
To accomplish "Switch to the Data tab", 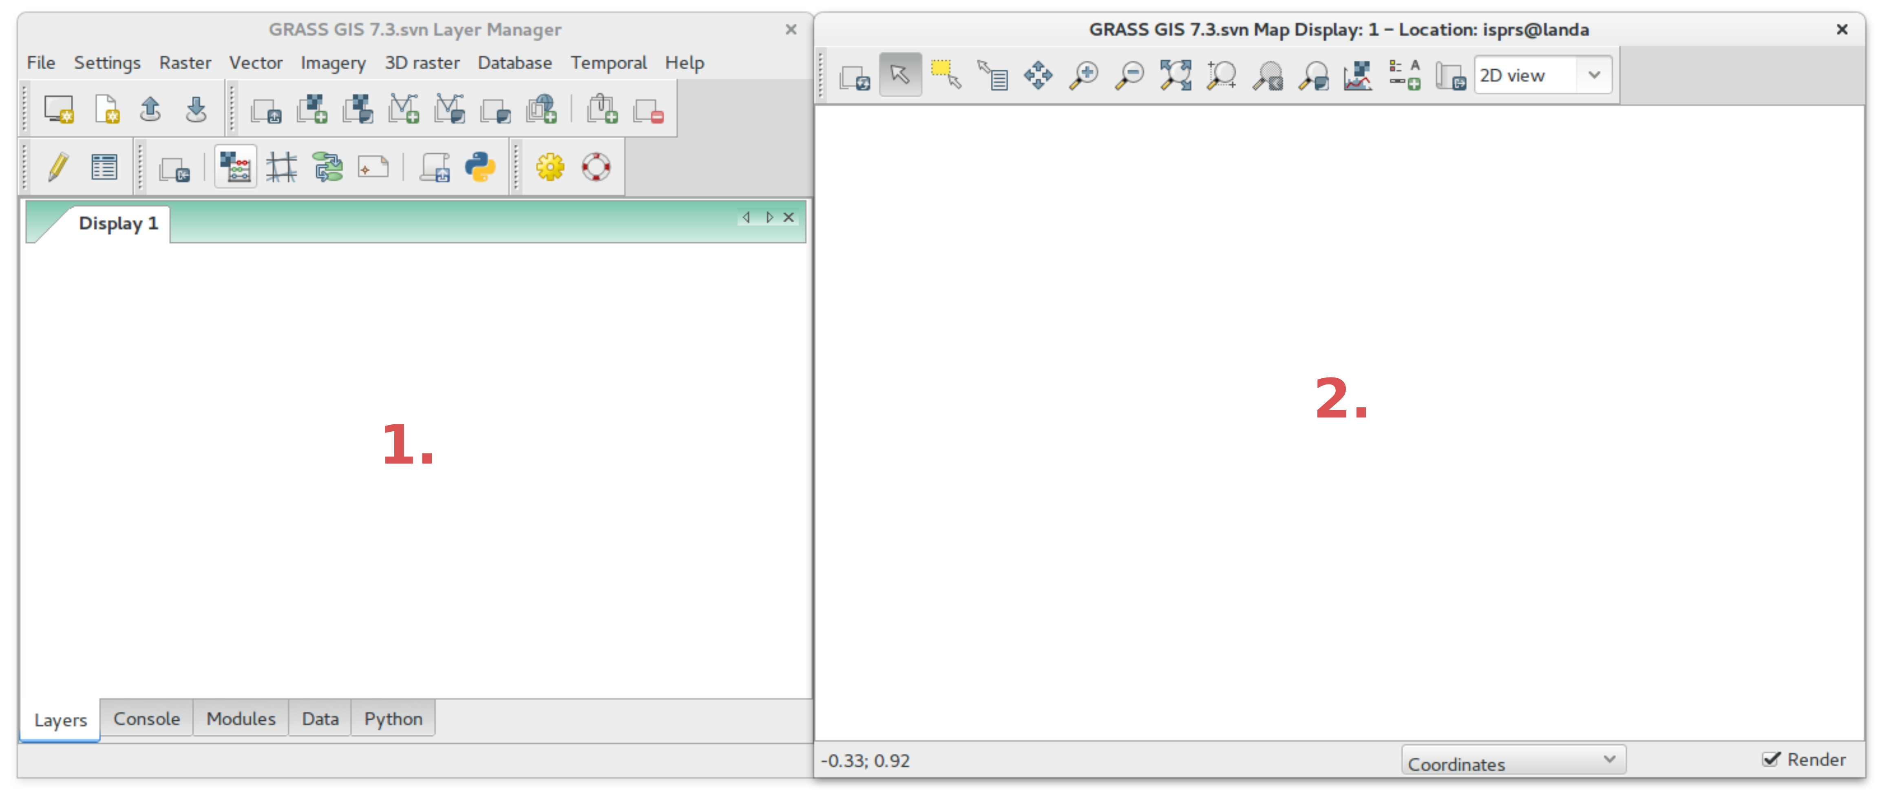I will [x=321, y=719].
